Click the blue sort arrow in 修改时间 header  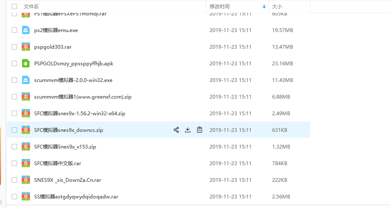(264, 7)
